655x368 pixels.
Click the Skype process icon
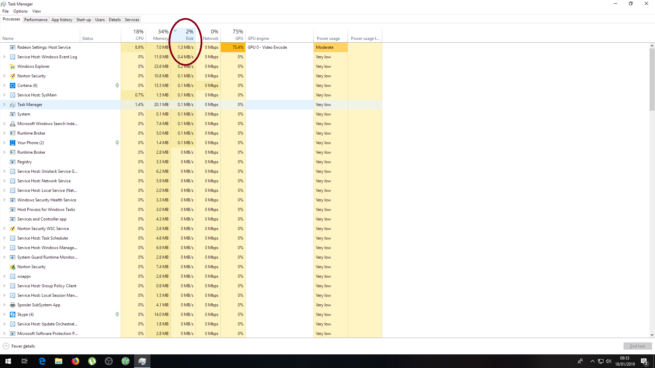pos(13,315)
